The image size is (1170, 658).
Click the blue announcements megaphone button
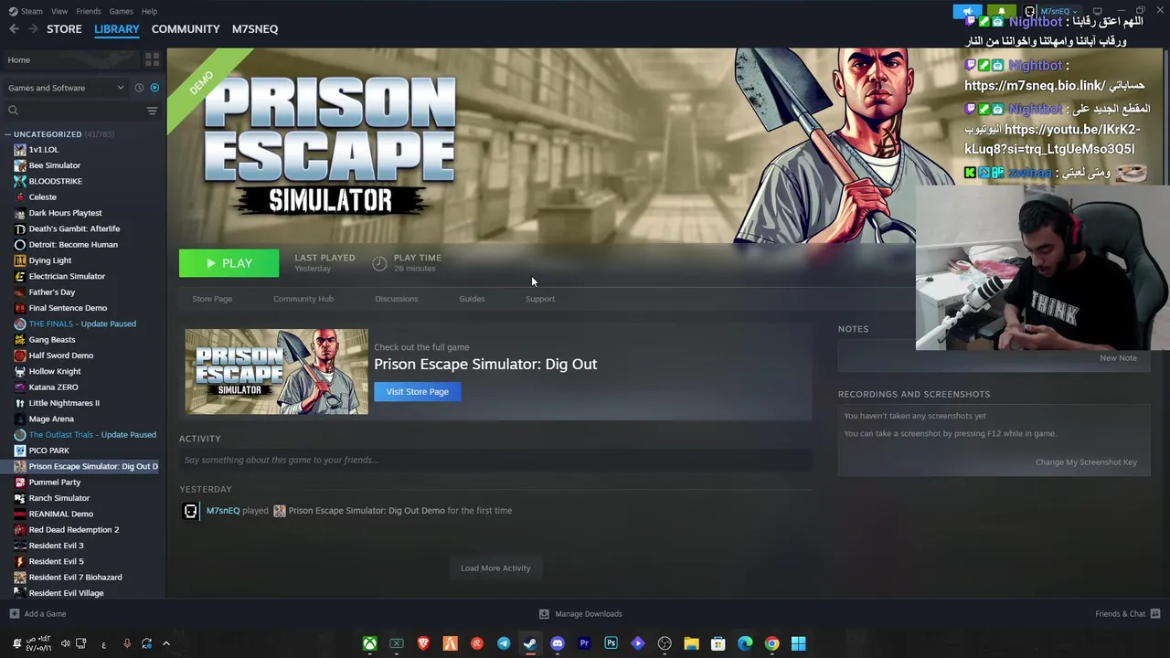pyautogui.click(x=967, y=11)
